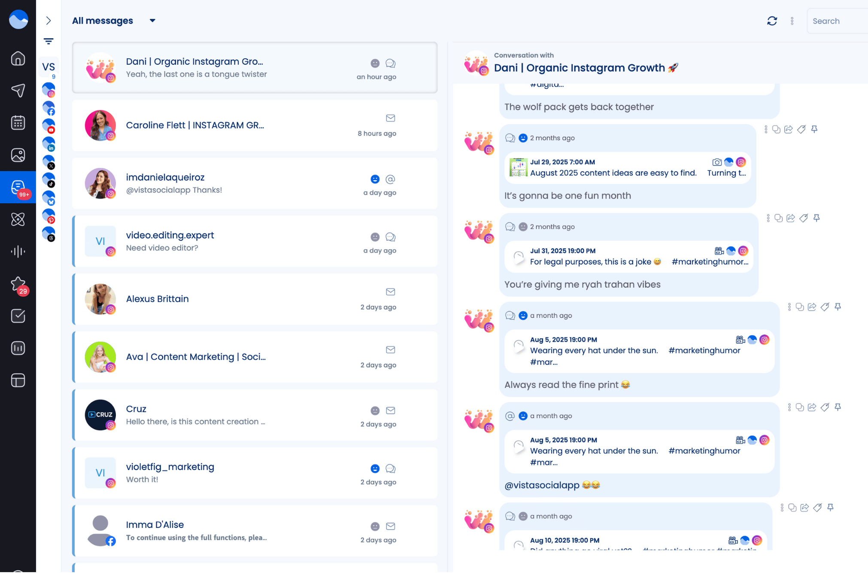Open the inbox filter options
Screen dimensions: 868x573
(x=48, y=41)
